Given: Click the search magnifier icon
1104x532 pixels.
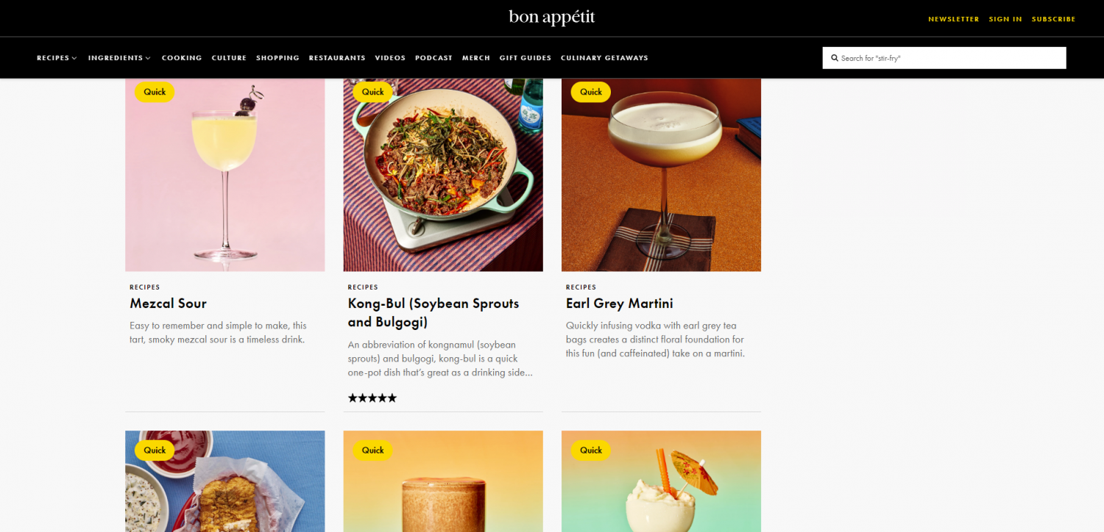Looking at the screenshot, I should [835, 58].
